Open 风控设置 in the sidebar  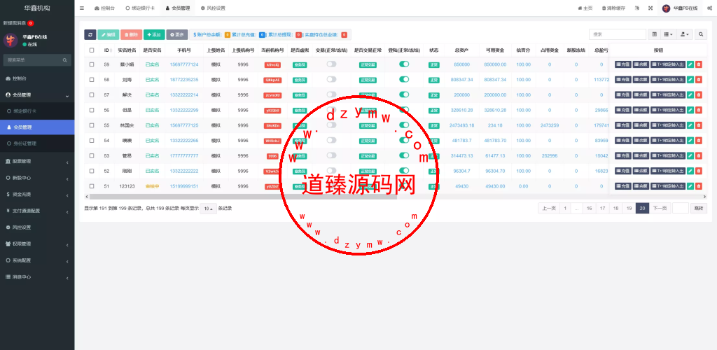tap(37, 227)
